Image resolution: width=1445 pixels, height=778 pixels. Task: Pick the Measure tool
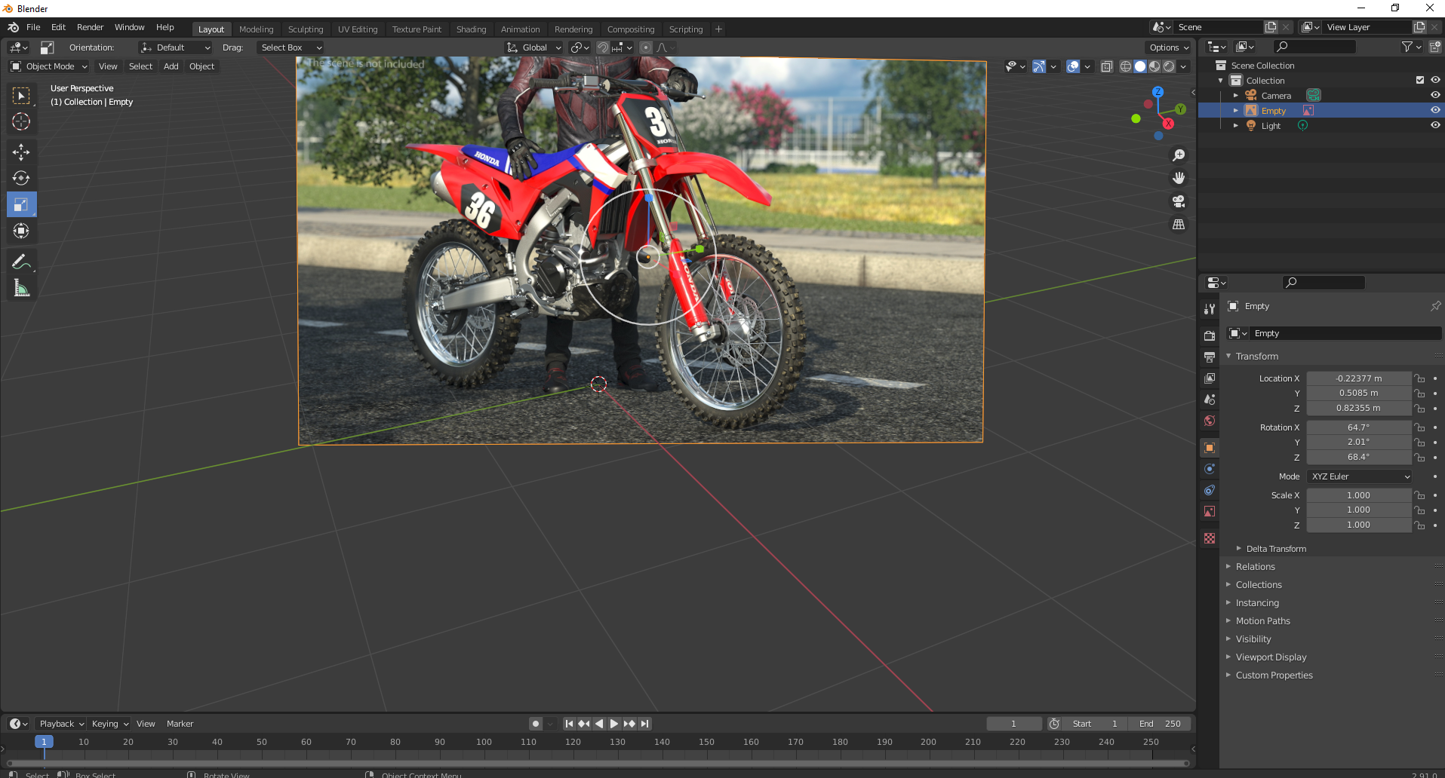[21, 288]
